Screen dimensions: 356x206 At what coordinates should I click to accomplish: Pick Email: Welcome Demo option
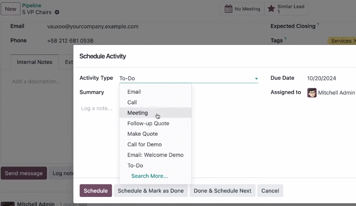tap(156, 155)
